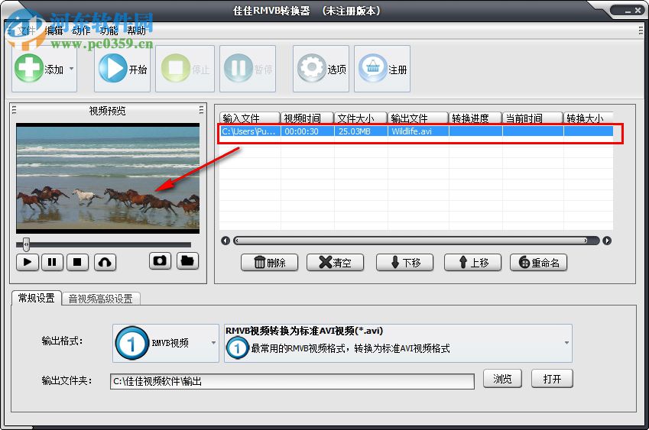Open the dropdown arrow beside 添加
The image size is (649, 430).
(72, 69)
